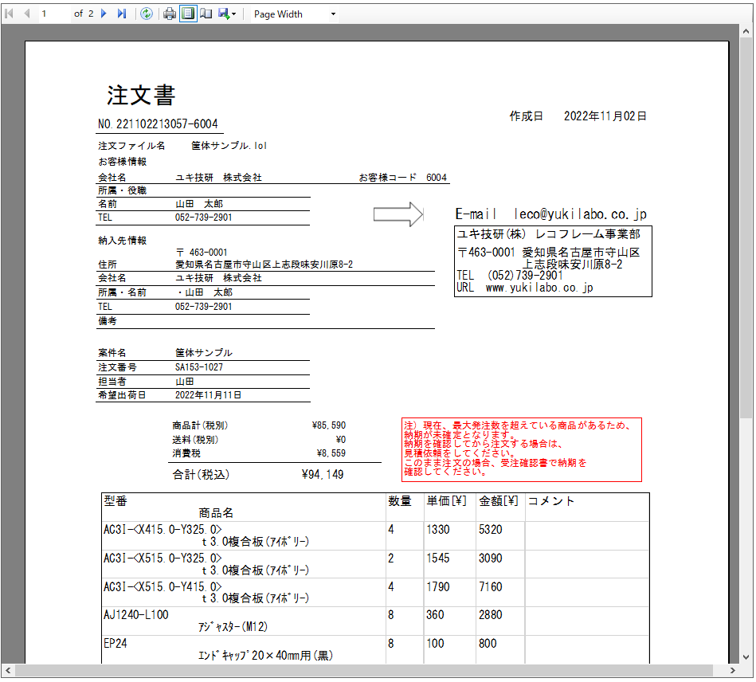Click the 備考 remarks label
The image size is (756, 682).
(107, 321)
